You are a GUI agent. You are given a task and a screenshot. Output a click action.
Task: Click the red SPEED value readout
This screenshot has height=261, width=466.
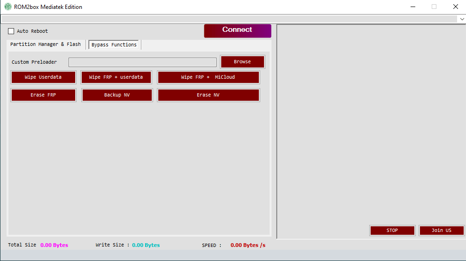pyautogui.click(x=248, y=245)
